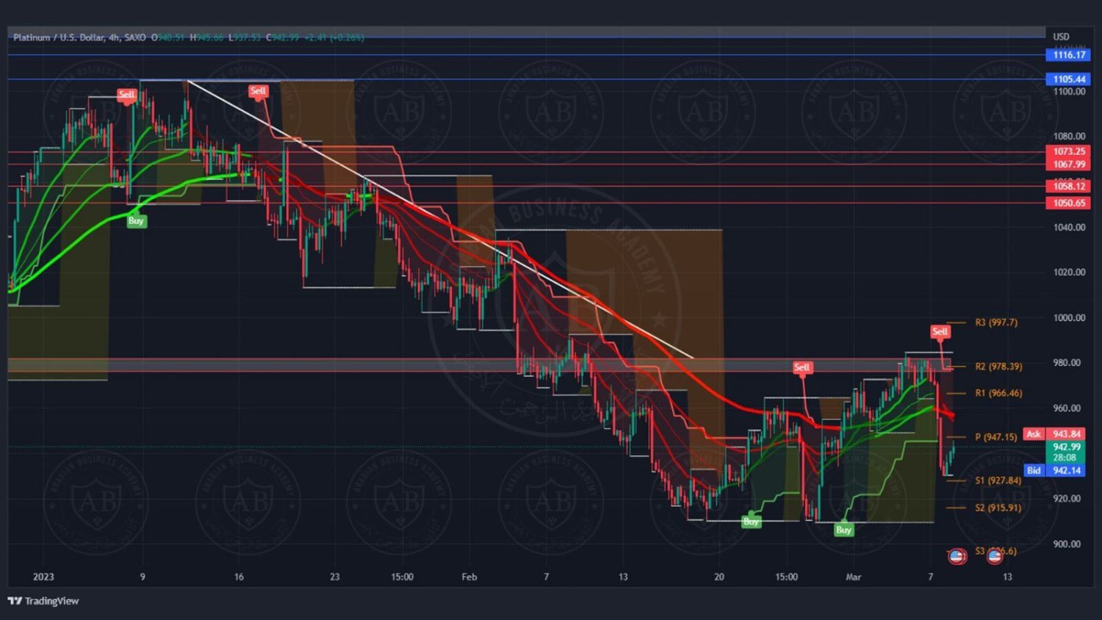Image resolution: width=1102 pixels, height=620 pixels.
Task: Select the Buy marker near February 20
Action: 751,522
